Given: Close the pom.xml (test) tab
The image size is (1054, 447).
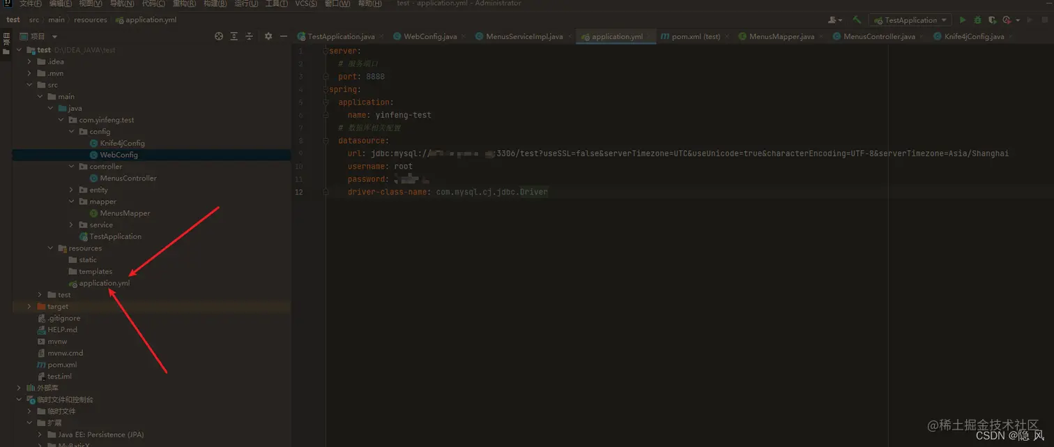Looking at the screenshot, I should pos(728,36).
